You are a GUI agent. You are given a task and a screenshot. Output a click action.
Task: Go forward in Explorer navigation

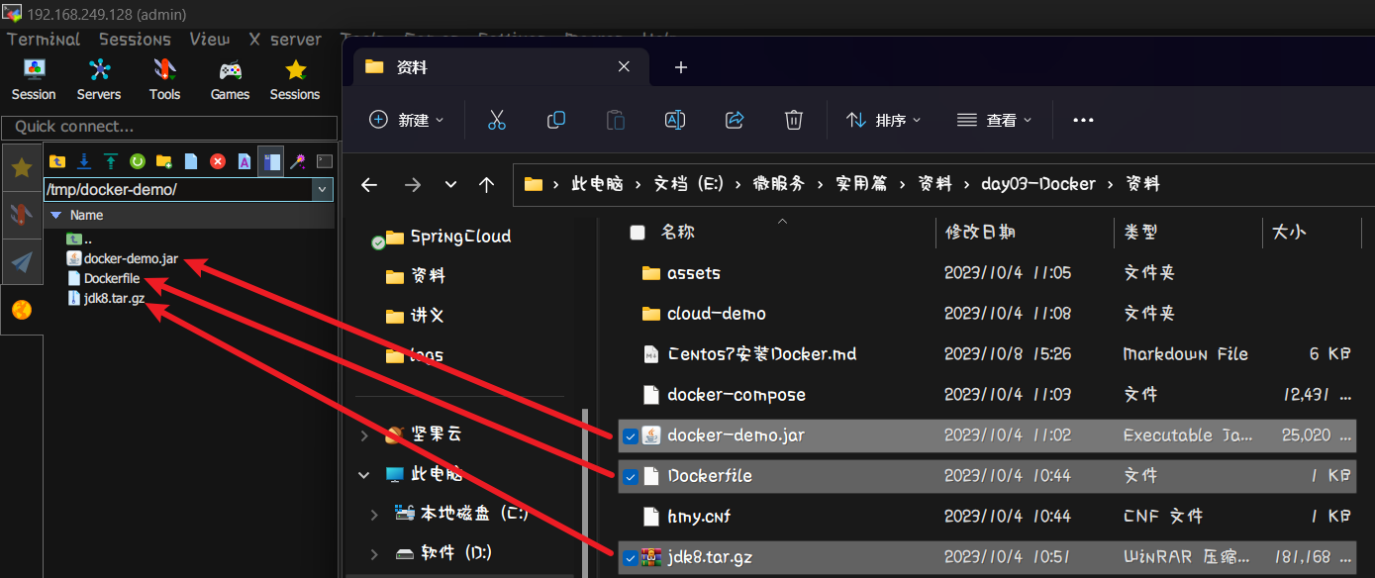click(x=413, y=184)
